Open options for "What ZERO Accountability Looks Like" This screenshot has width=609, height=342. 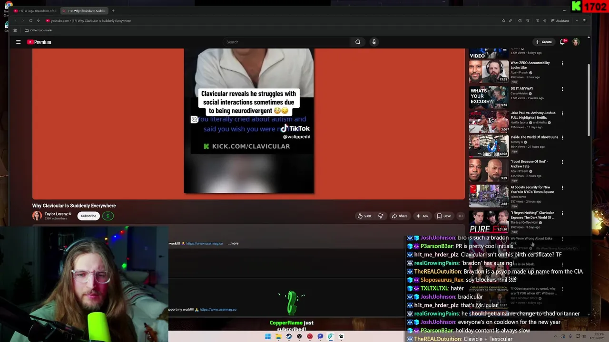[x=562, y=63]
